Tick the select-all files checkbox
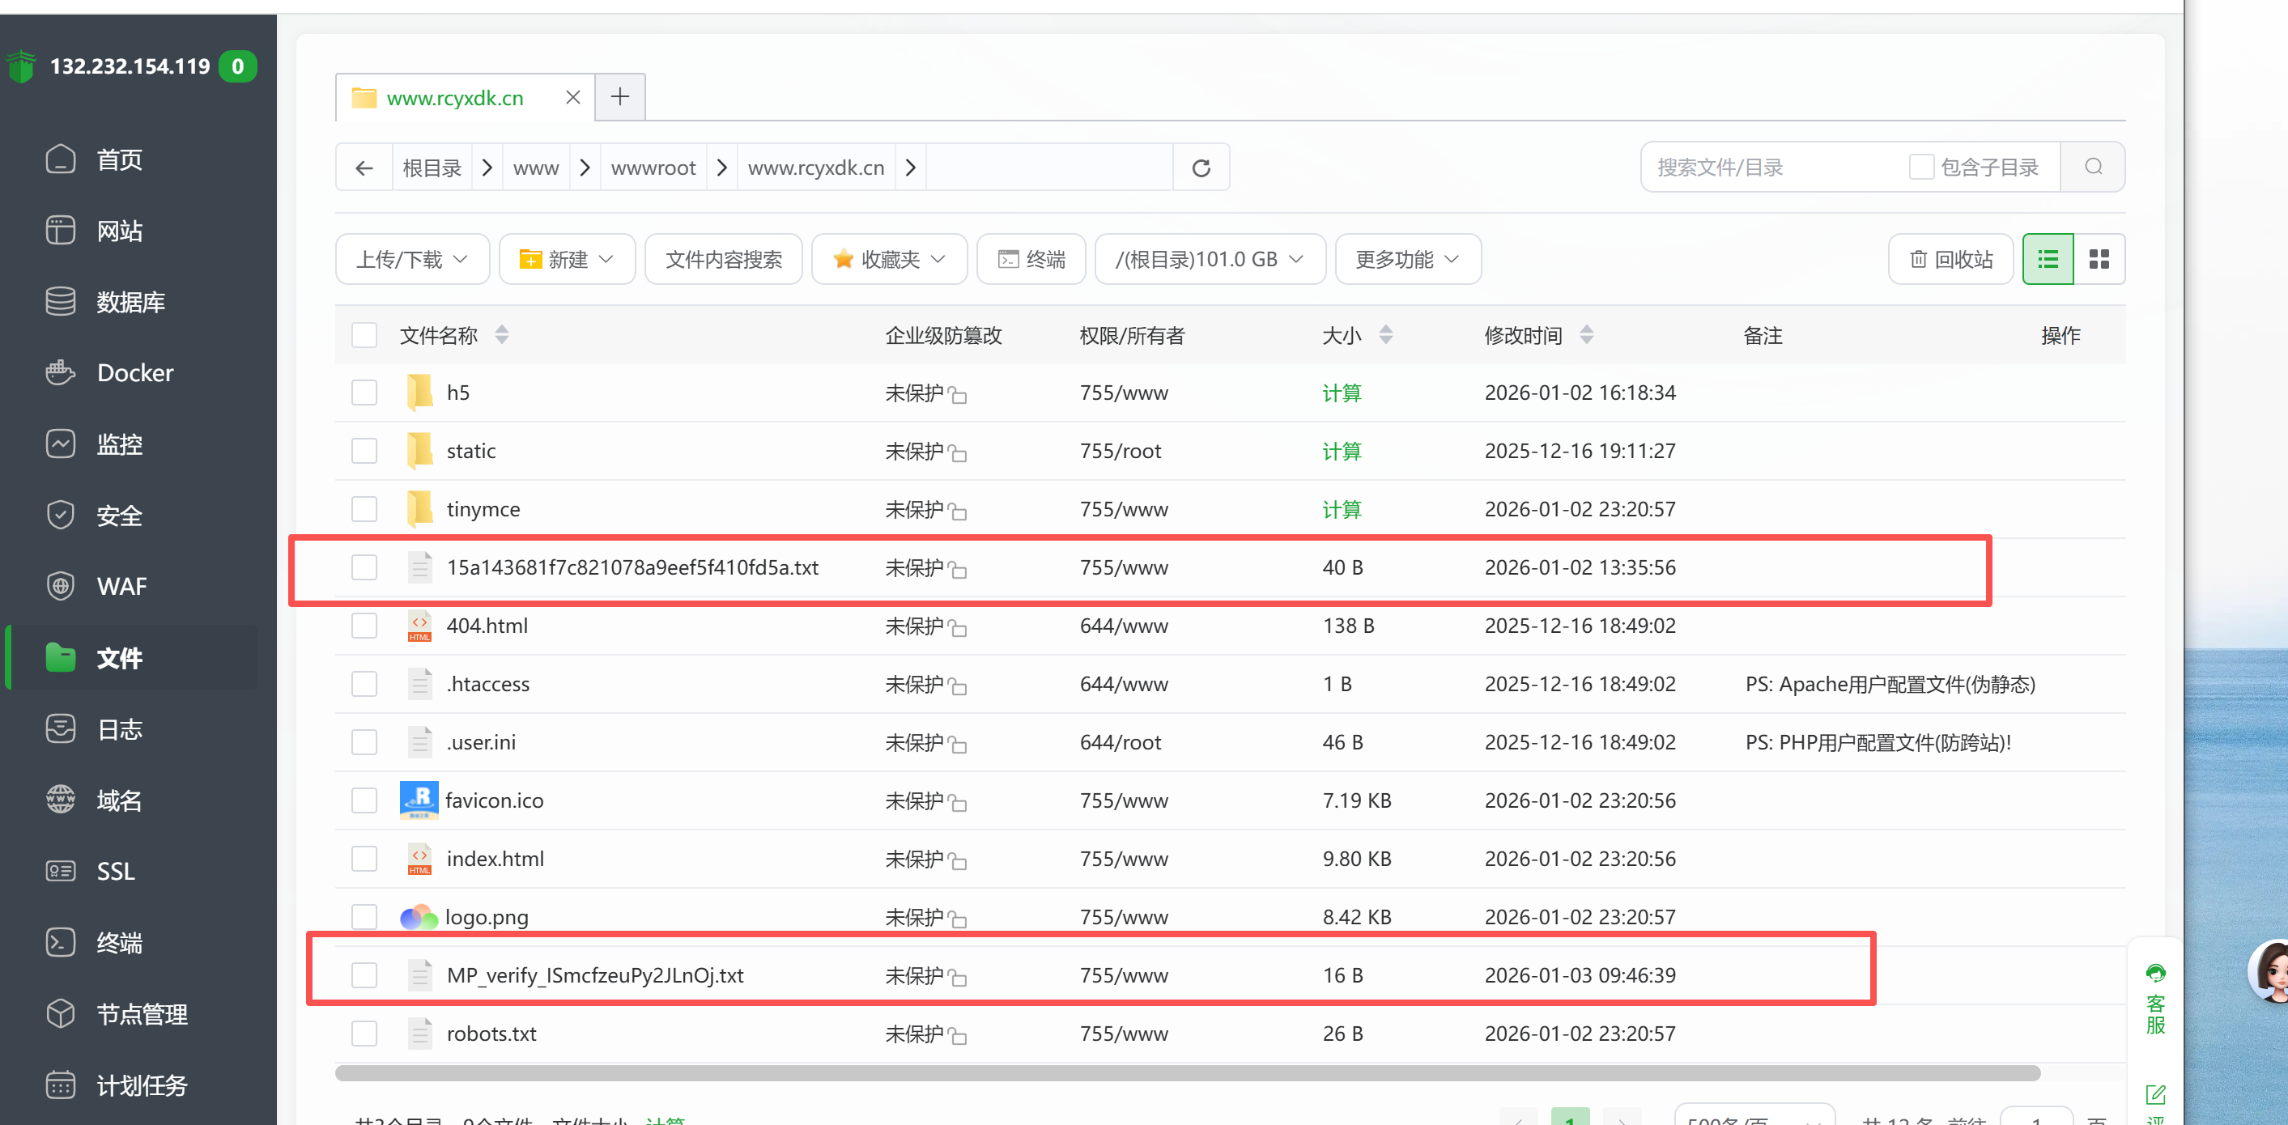This screenshot has width=2288, height=1125. 364,336
